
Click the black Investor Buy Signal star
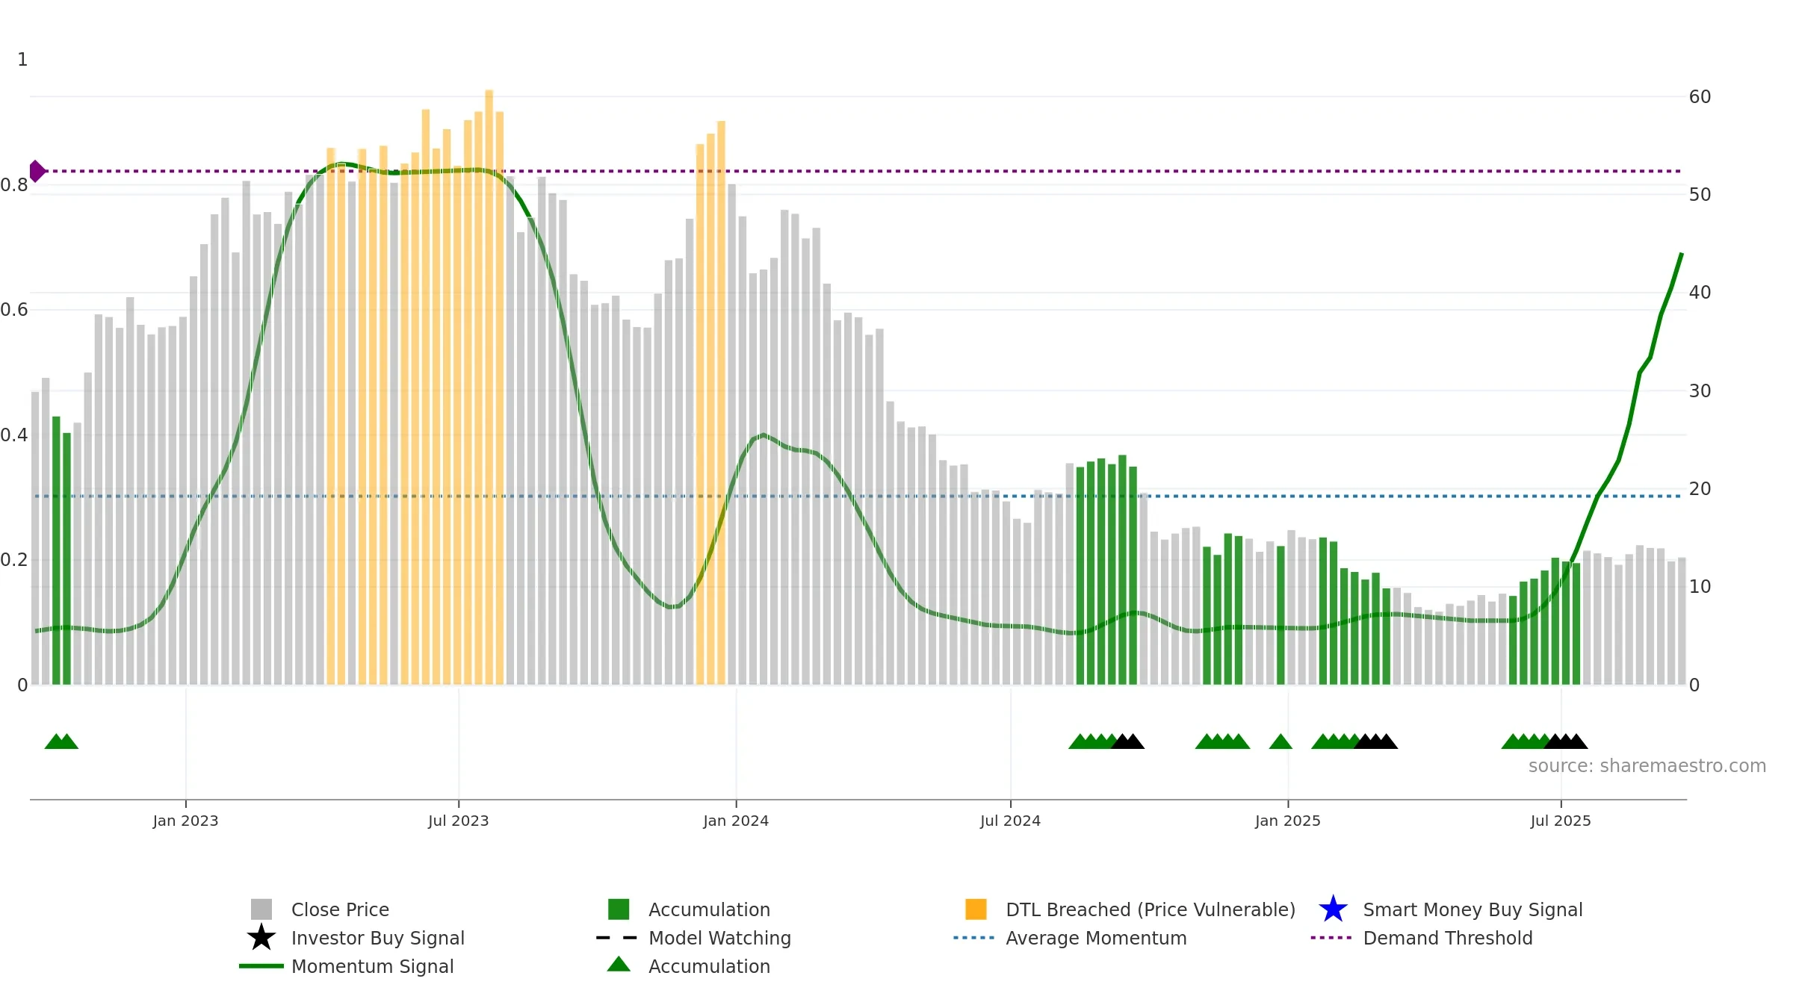(261, 938)
